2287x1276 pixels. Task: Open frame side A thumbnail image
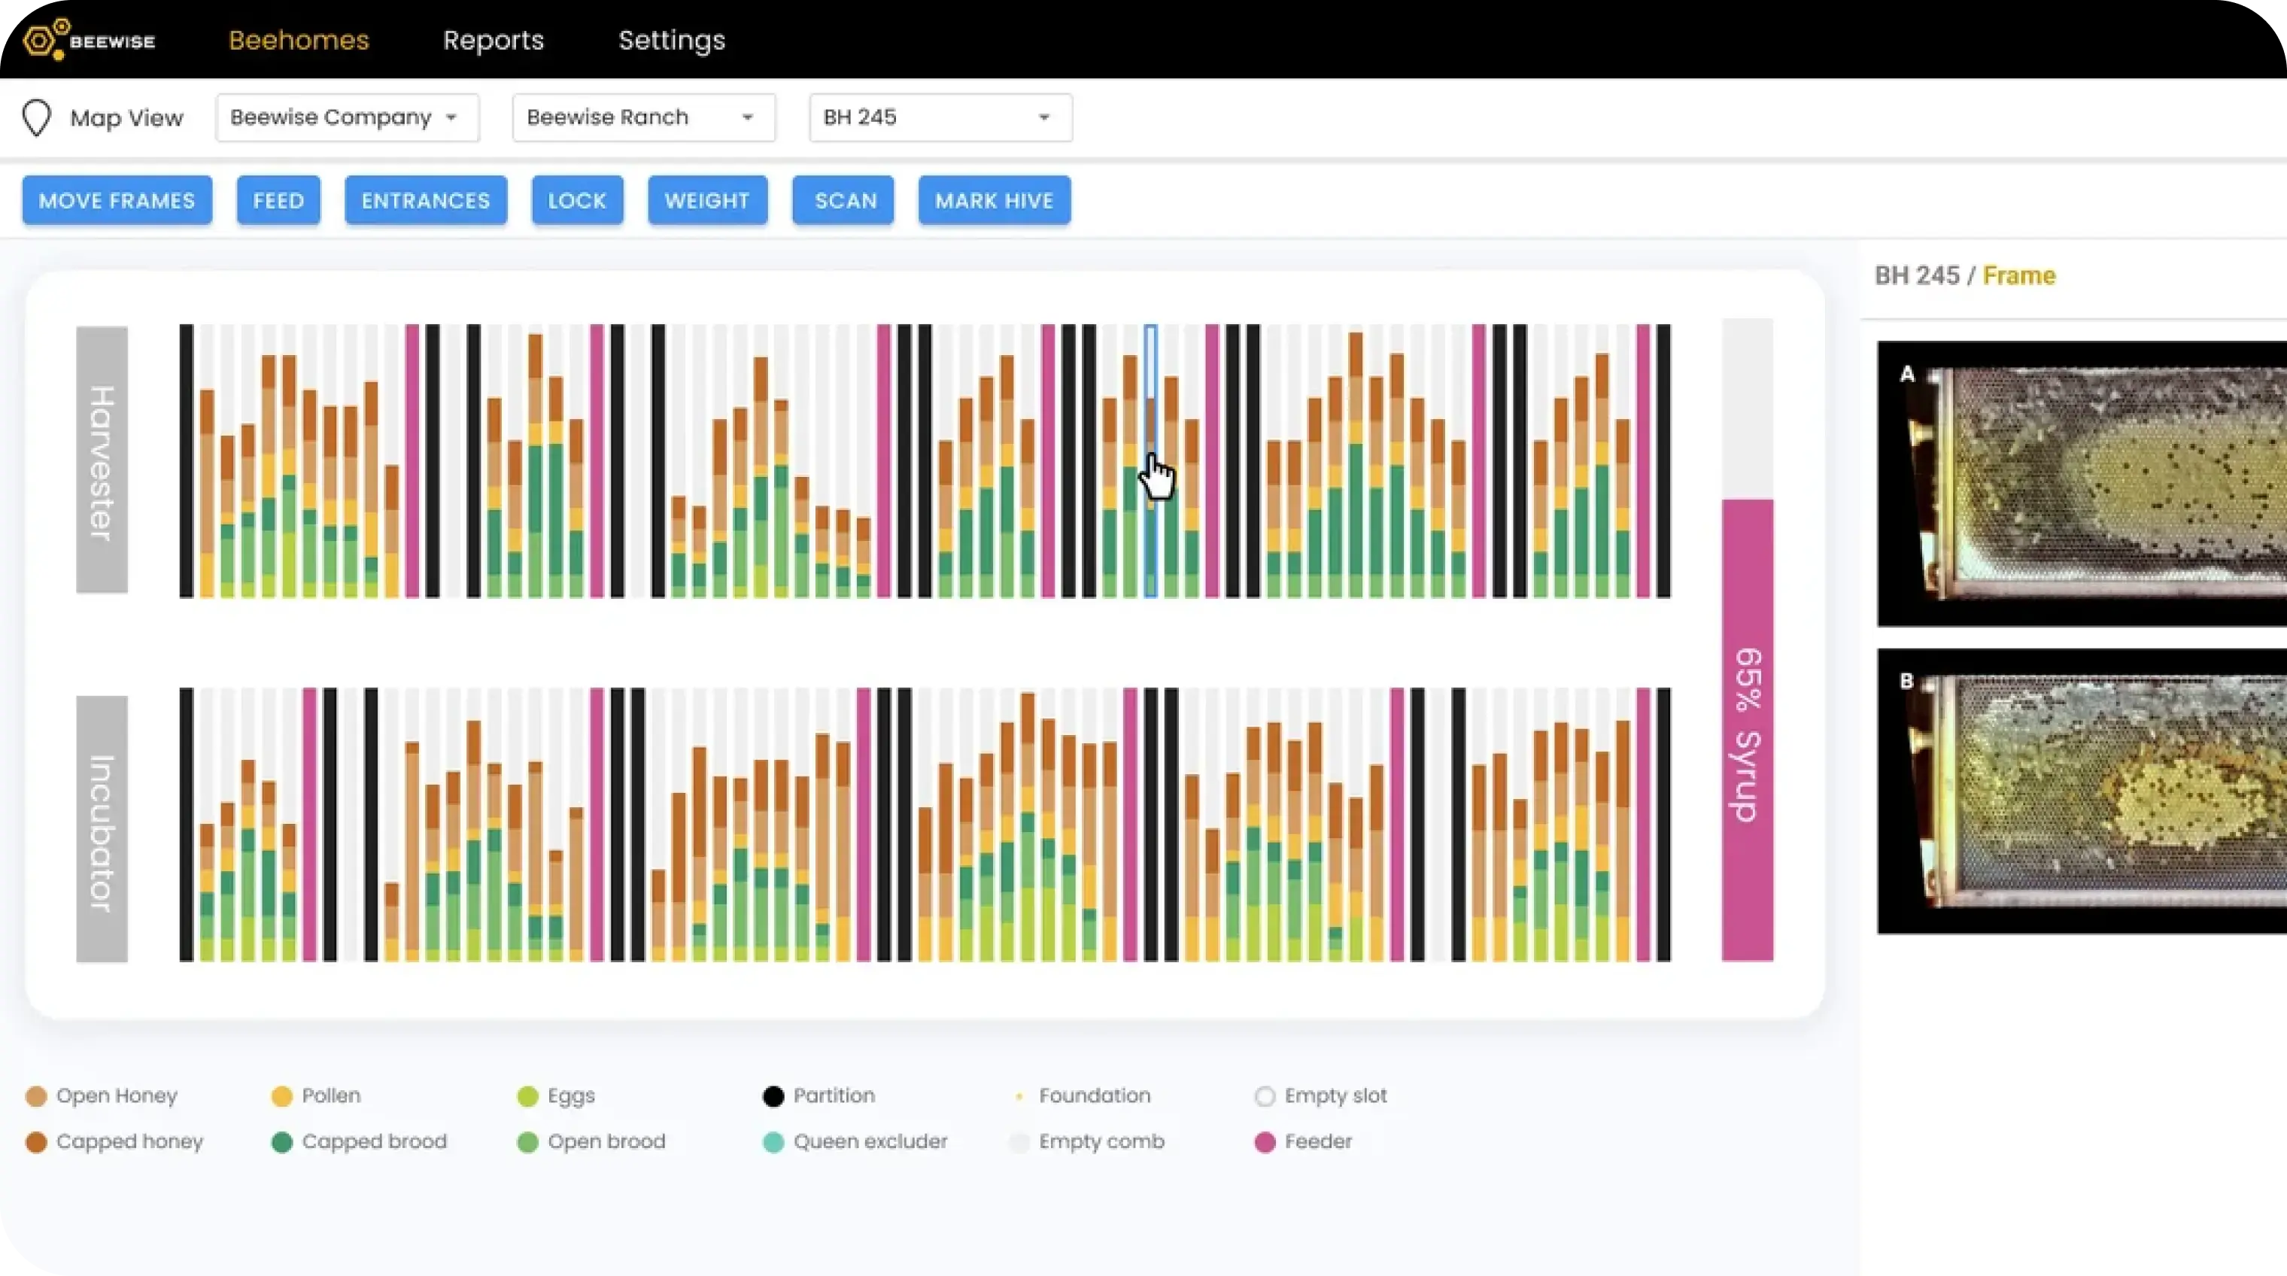[x=2081, y=484]
